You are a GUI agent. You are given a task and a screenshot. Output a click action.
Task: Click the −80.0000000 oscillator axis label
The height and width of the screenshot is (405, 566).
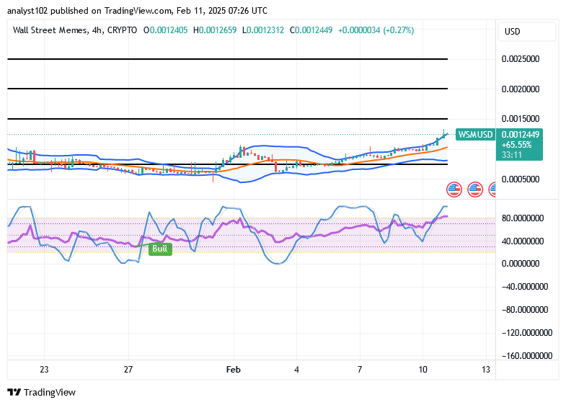coord(525,310)
